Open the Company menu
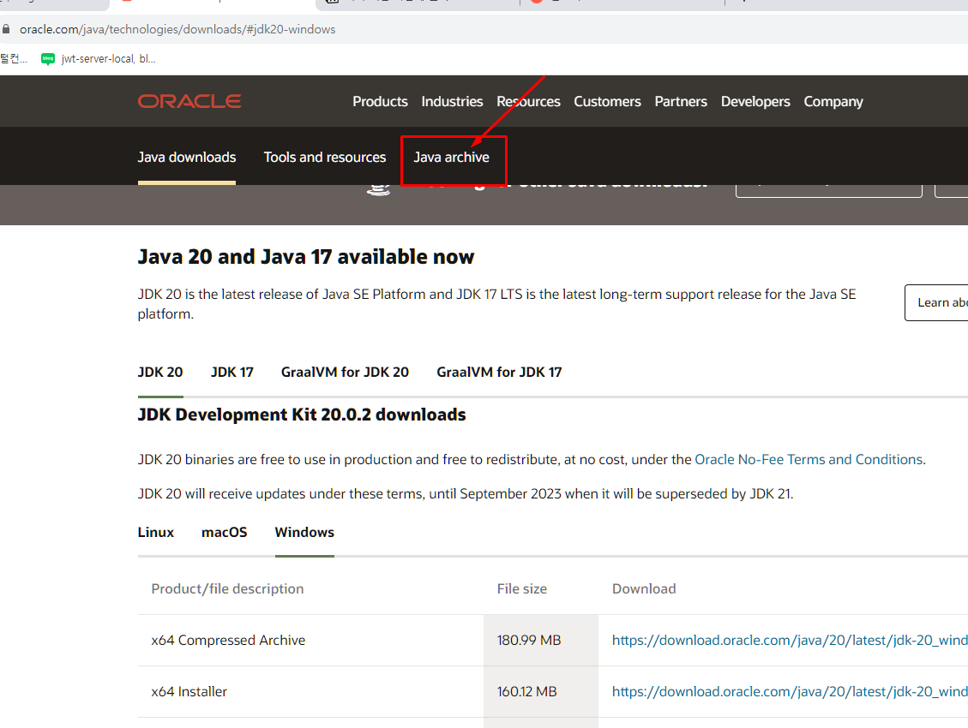 click(833, 101)
